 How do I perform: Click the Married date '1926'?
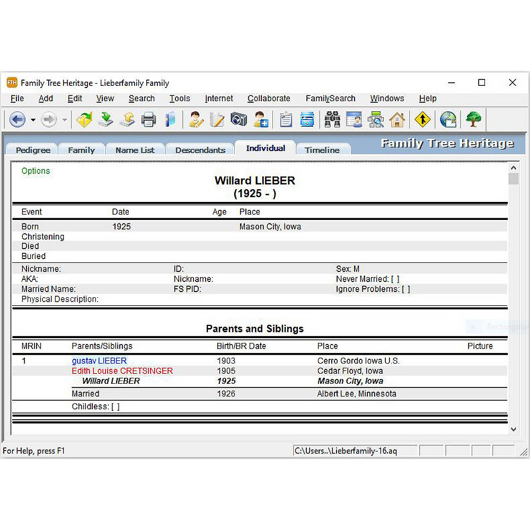click(x=226, y=394)
